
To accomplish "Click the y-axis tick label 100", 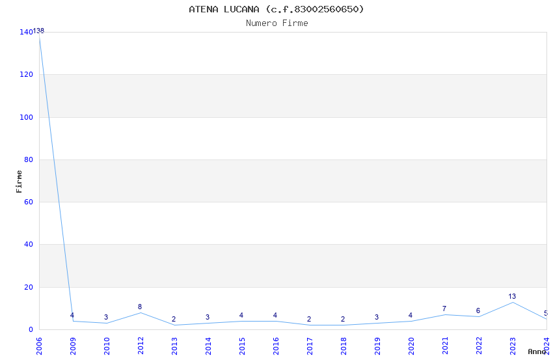I will (x=26, y=117).
